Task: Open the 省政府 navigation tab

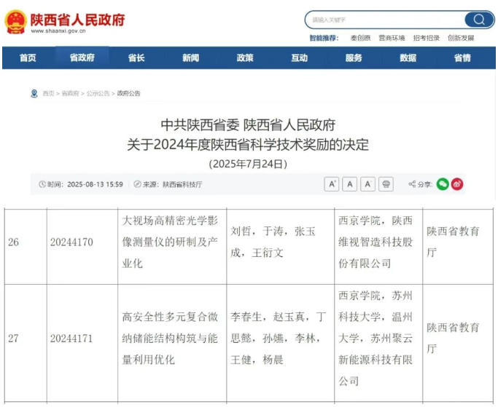Action: [82, 58]
